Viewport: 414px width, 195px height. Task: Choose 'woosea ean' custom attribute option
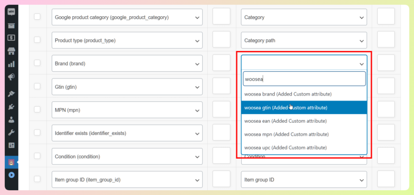304,121
